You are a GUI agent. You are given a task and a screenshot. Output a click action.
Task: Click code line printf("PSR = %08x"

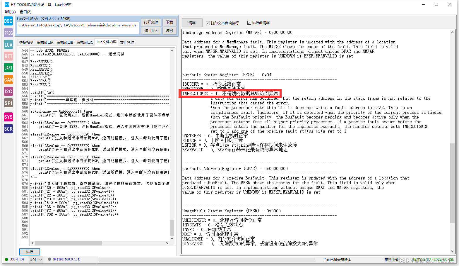click(x=74, y=214)
